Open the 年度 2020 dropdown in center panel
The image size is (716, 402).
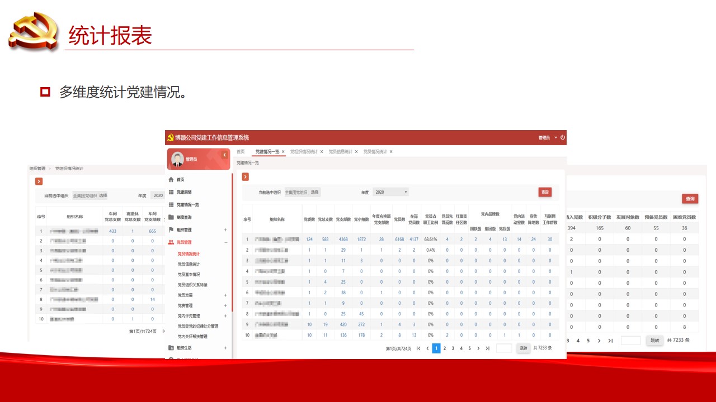pyautogui.click(x=391, y=192)
